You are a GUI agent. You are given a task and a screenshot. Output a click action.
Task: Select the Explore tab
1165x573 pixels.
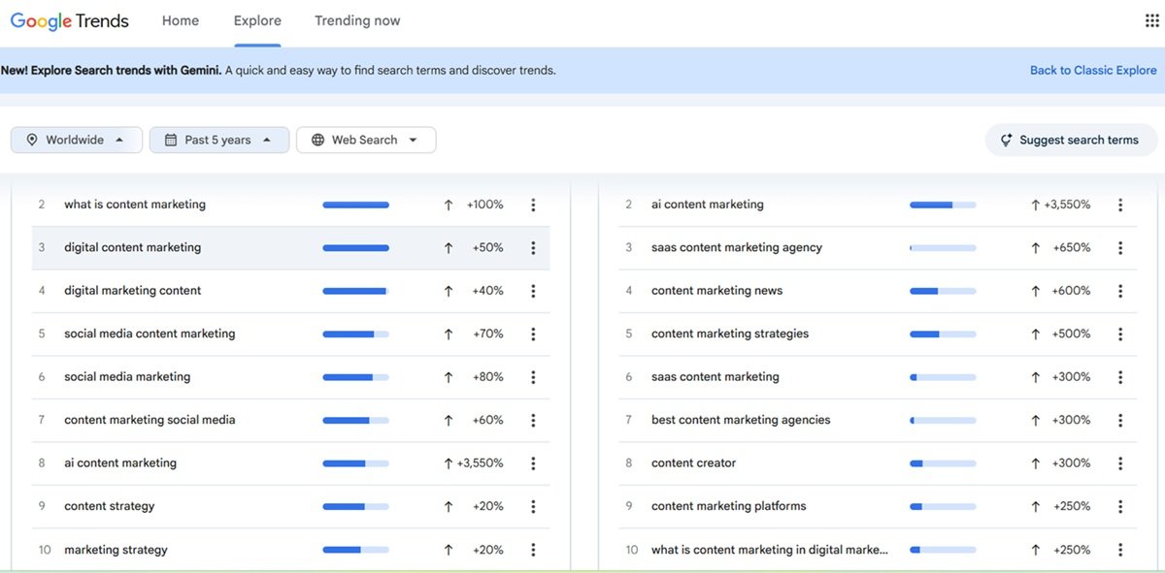point(257,20)
